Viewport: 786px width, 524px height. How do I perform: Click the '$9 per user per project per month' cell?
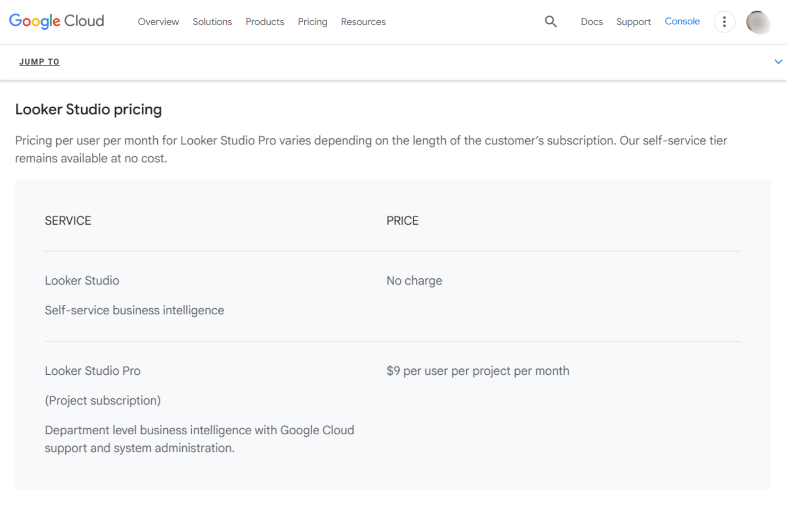tap(478, 371)
